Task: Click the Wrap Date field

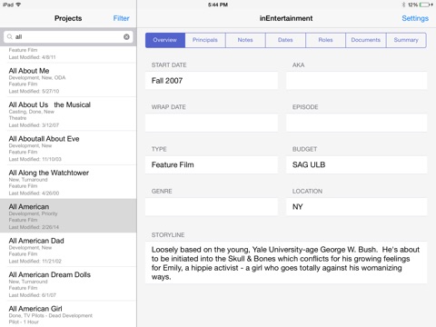Action: coord(212,123)
